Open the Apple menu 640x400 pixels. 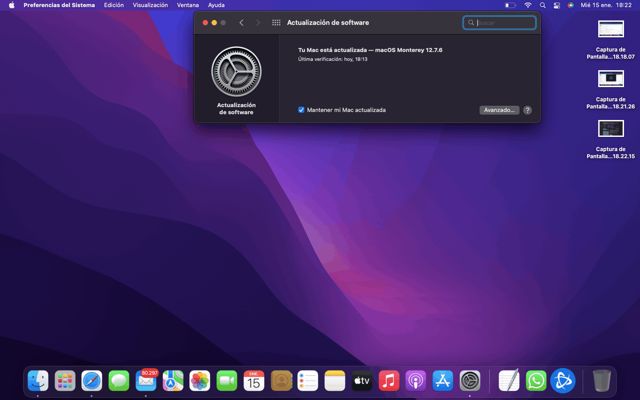tap(12, 5)
